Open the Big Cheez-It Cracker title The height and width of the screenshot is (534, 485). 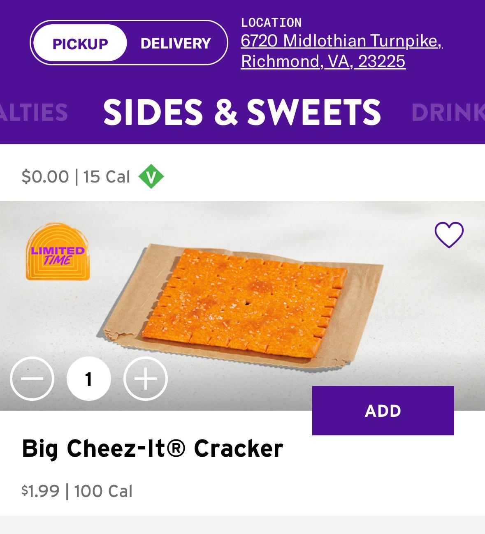(x=152, y=448)
